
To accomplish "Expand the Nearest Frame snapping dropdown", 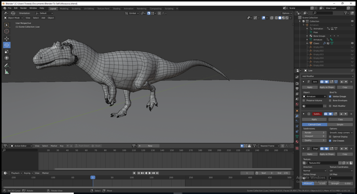I will (x=270, y=146).
